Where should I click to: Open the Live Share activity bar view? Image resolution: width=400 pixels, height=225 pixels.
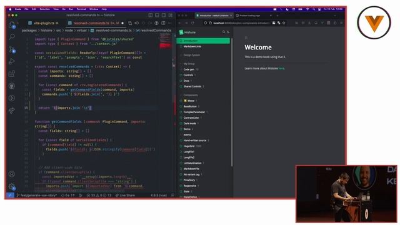[x=12, y=111]
